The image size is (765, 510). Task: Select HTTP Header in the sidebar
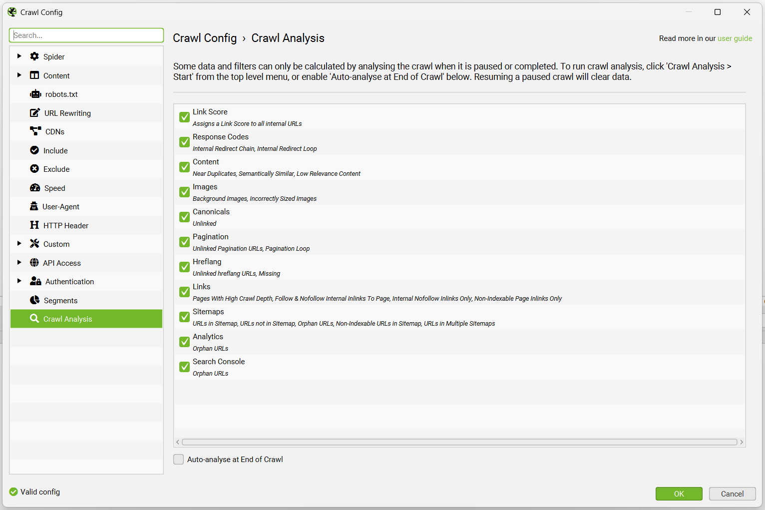pos(65,225)
